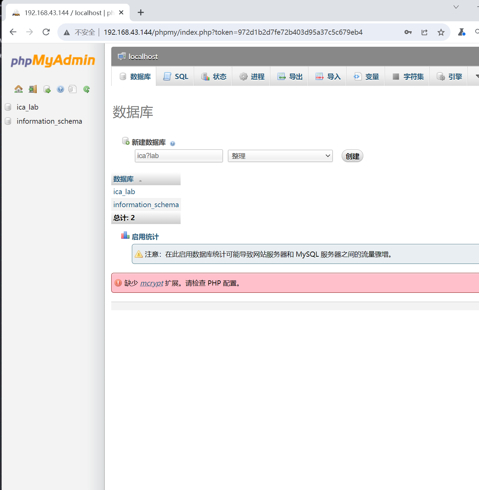
Task: Click the browser forward arrow
Action: (30, 32)
